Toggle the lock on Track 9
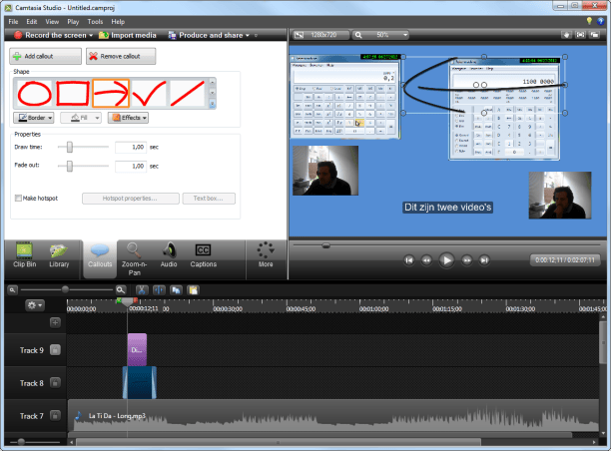Image resolution: width=611 pixels, height=451 pixels. pyautogui.click(x=55, y=350)
